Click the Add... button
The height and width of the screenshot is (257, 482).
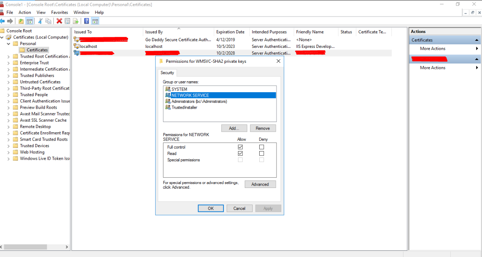pyautogui.click(x=234, y=128)
